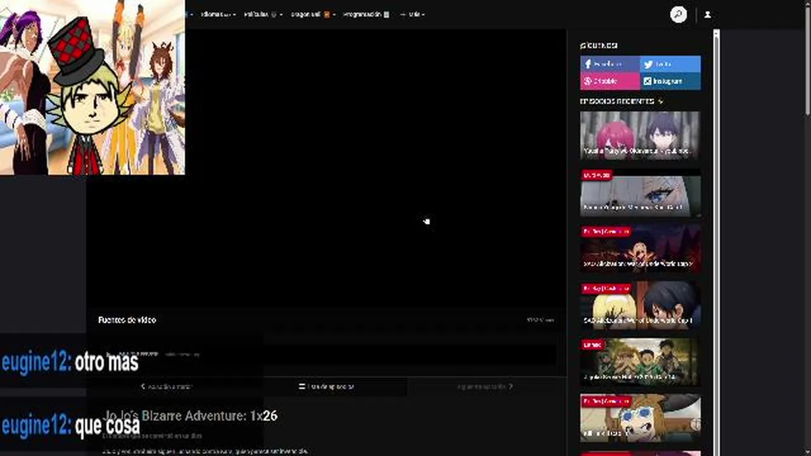Click the Fuentes de video heading

pyautogui.click(x=127, y=320)
